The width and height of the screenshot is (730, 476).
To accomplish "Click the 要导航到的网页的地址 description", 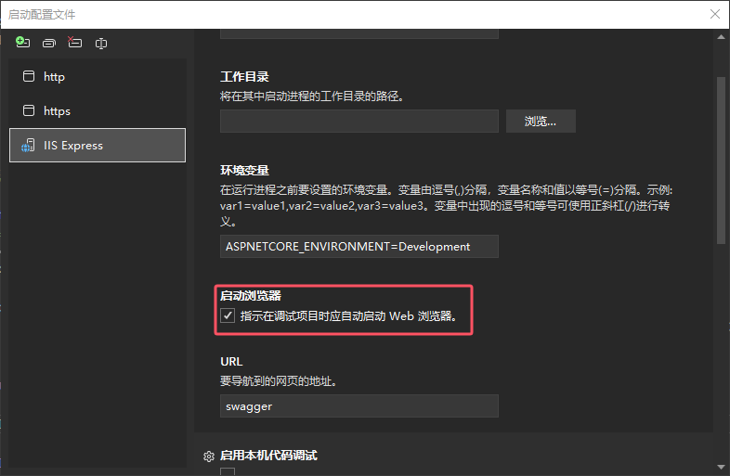I will point(279,381).
